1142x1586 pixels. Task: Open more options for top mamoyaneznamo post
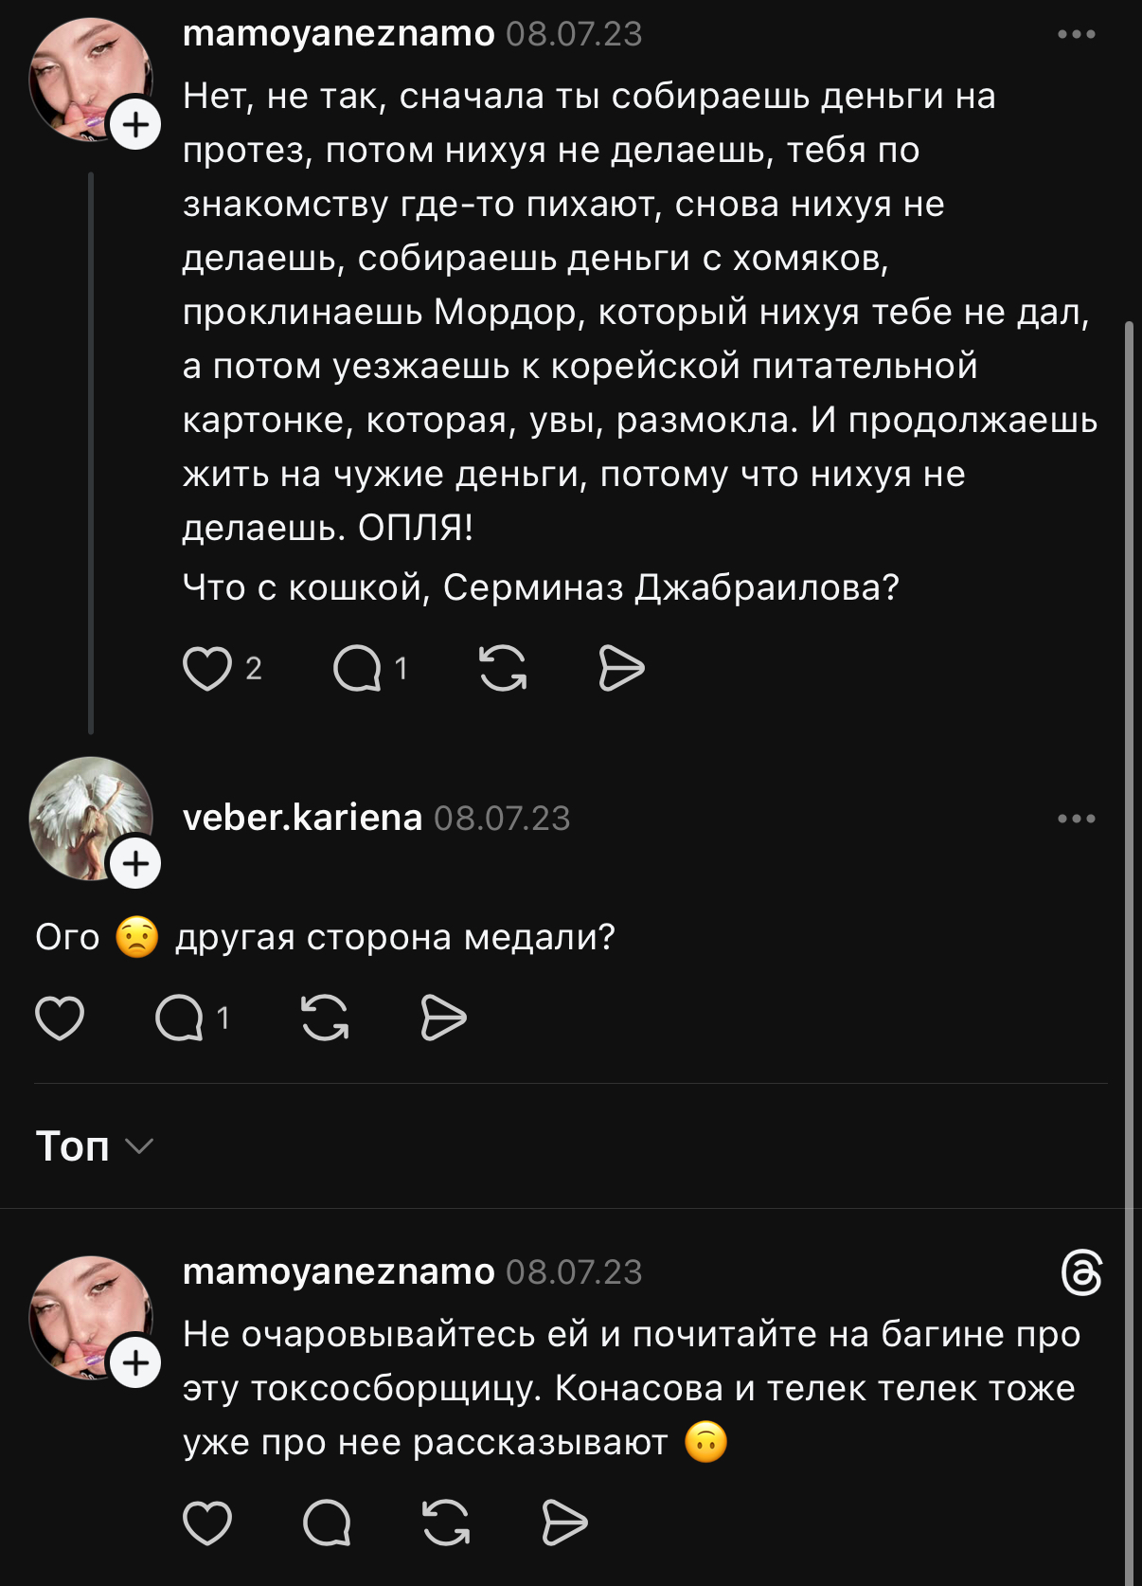pyautogui.click(x=1077, y=34)
